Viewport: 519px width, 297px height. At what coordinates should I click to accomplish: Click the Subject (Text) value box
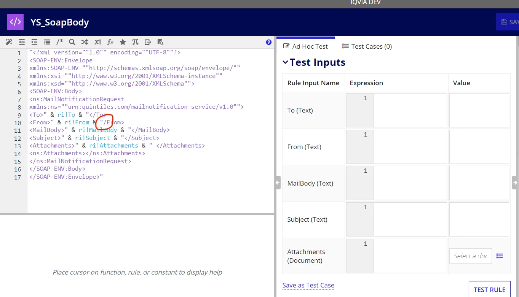[x=479, y=219]
